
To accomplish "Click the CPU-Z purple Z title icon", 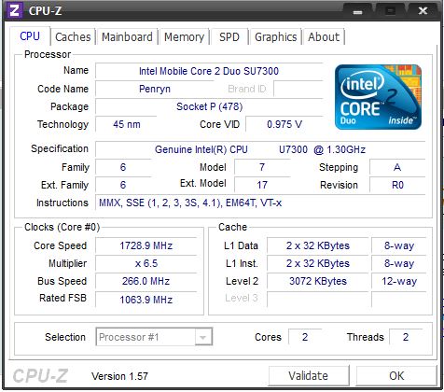I will point(15,10).
